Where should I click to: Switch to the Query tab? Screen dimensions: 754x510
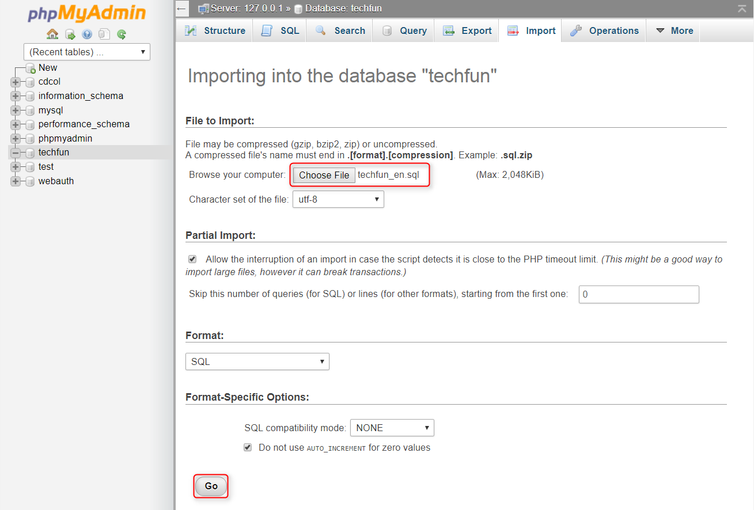pyautogui.click(x=403, y=31)
